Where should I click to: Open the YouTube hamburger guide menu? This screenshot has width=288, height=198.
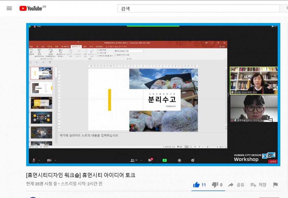[9, 8]
